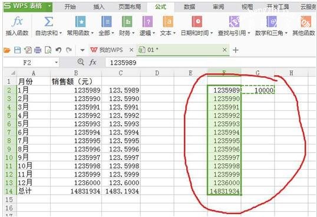Switch to the 视图 ribbon tab

pyautogui.click(x=247, y=7)
